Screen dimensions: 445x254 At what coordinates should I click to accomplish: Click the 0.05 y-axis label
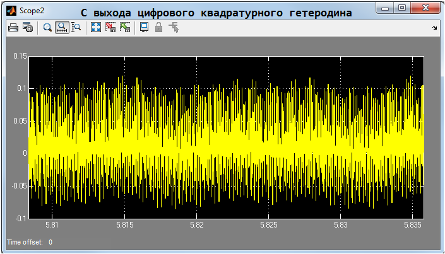click(20, 121)
